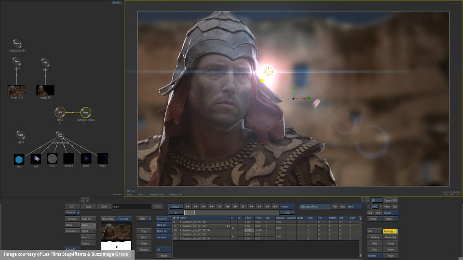This screenshot has width=463, height=260.
Task: Open the Output menu
Action: [x=88, y=244]
